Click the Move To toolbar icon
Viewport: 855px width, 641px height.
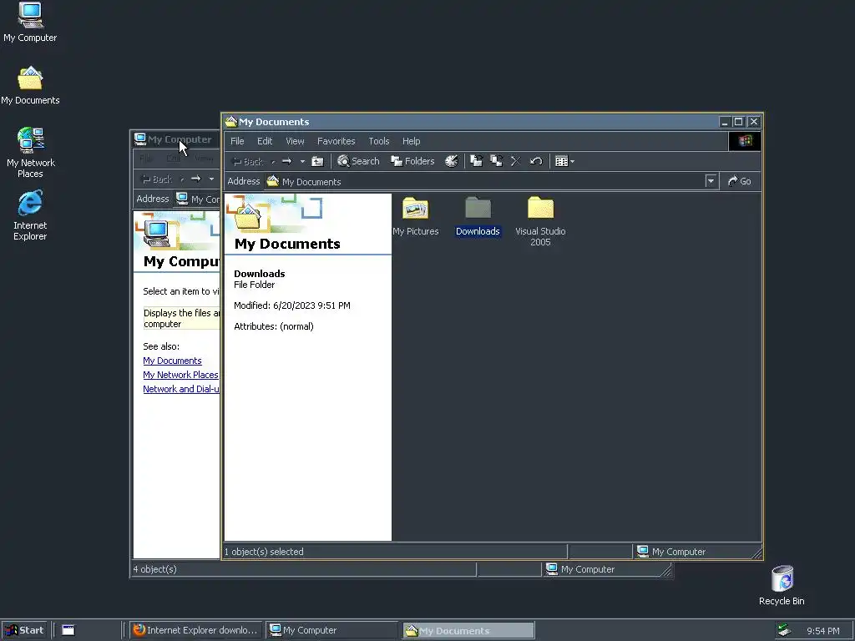tap(476, 161)
